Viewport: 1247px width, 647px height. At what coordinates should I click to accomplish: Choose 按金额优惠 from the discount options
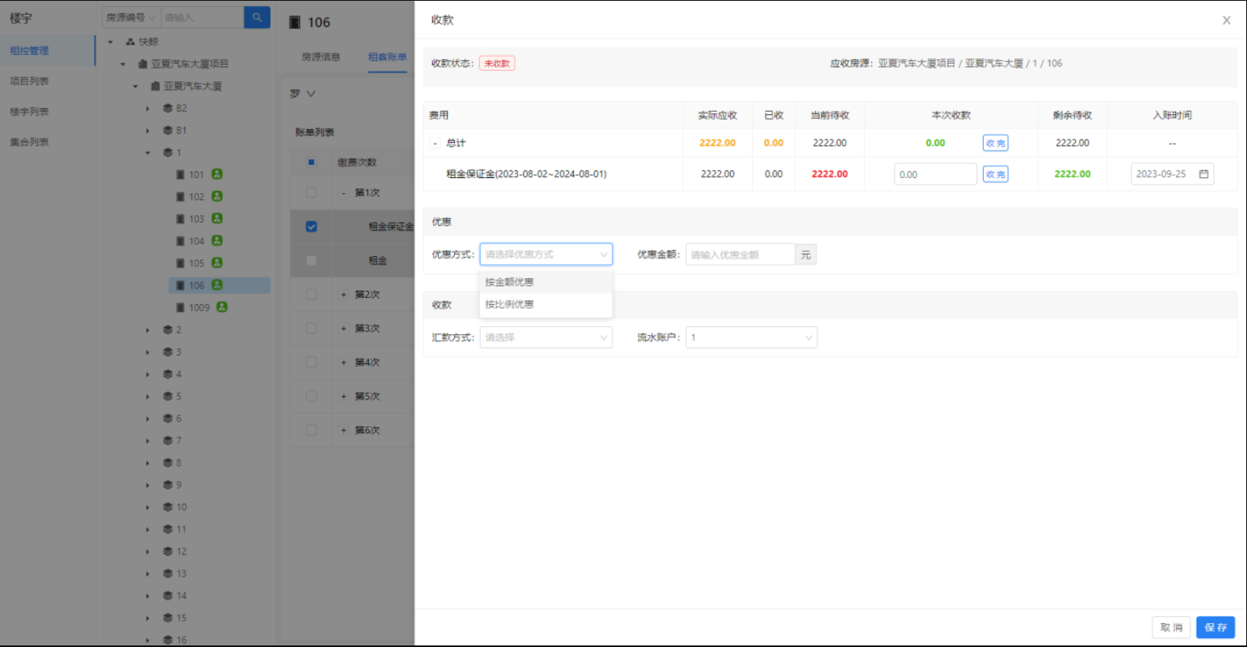click(510, 282)
